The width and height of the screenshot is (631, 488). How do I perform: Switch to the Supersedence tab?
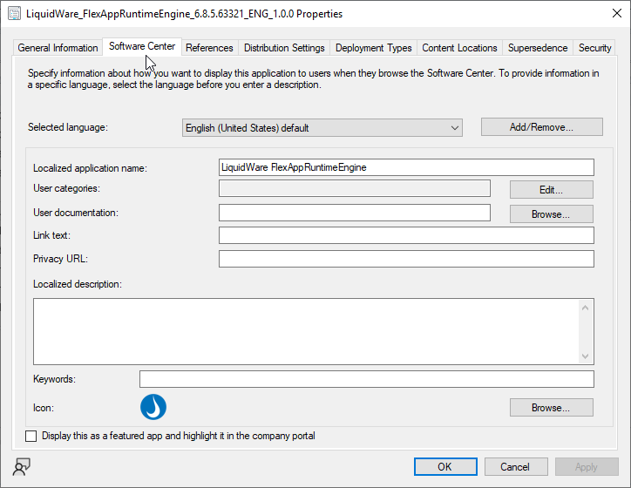(538, 48)
